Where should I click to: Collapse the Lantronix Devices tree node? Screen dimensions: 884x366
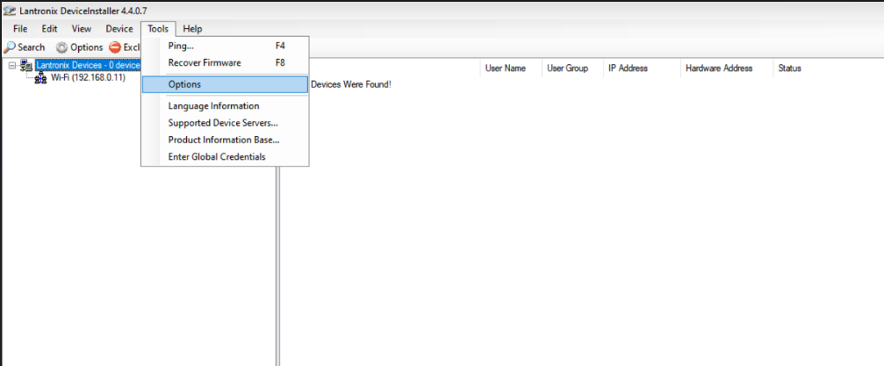coord(11,65)
